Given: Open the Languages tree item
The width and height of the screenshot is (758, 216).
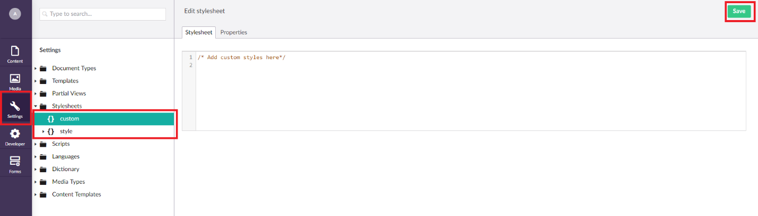Looking at the screenshot, I should click(x=66, y=157).
